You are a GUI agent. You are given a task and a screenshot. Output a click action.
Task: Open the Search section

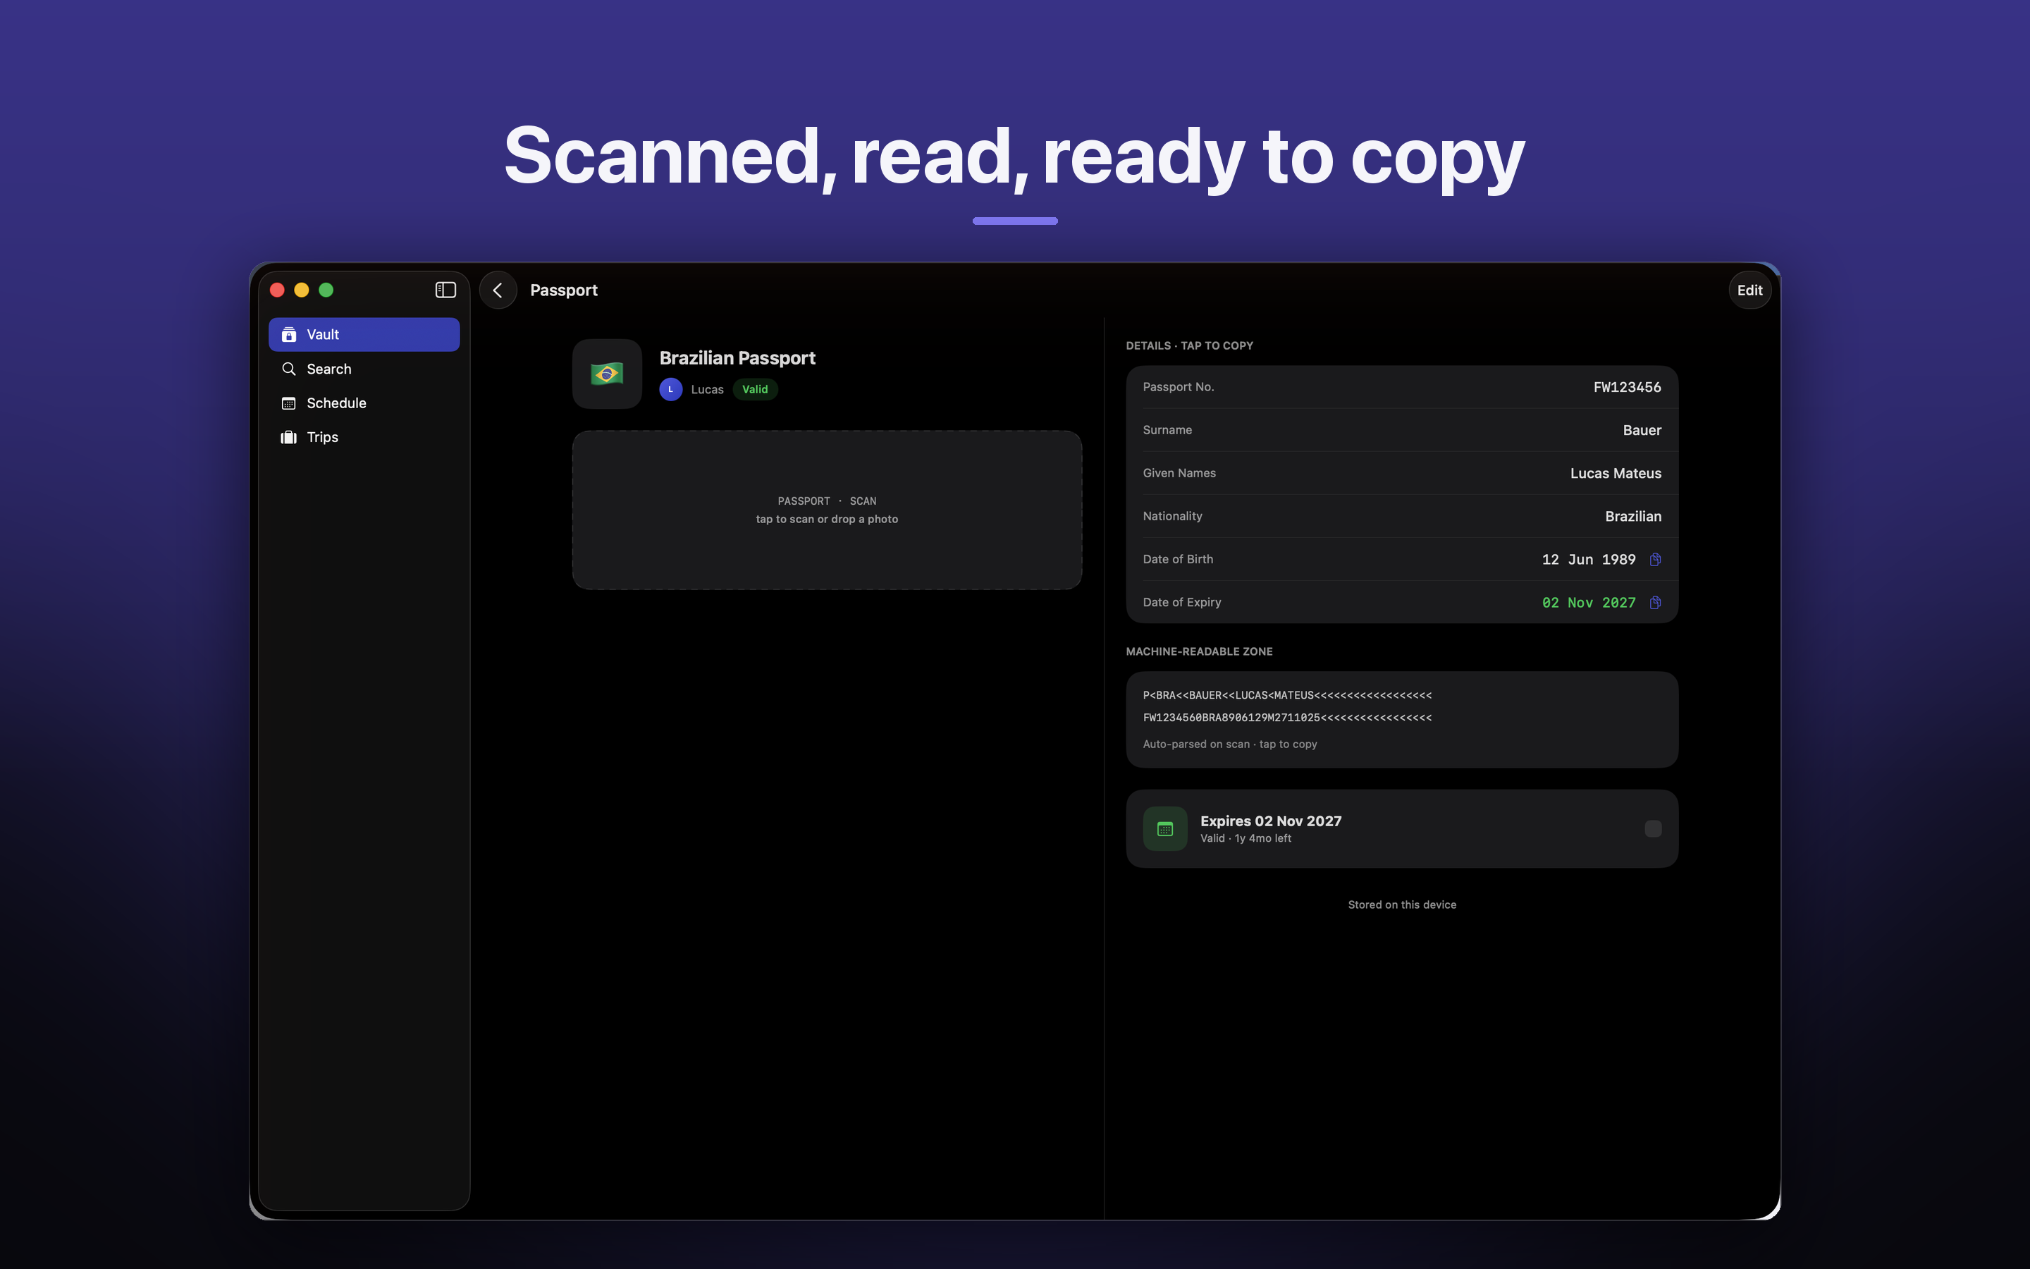364,369
